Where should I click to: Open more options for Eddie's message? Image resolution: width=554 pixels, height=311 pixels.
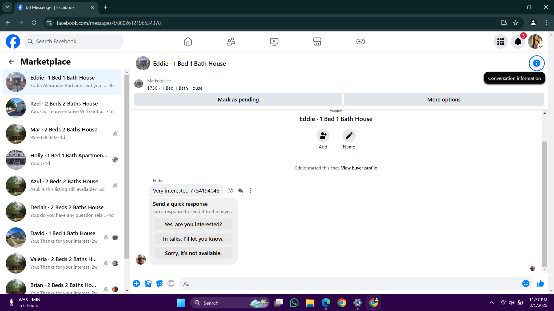pos(251,191)
